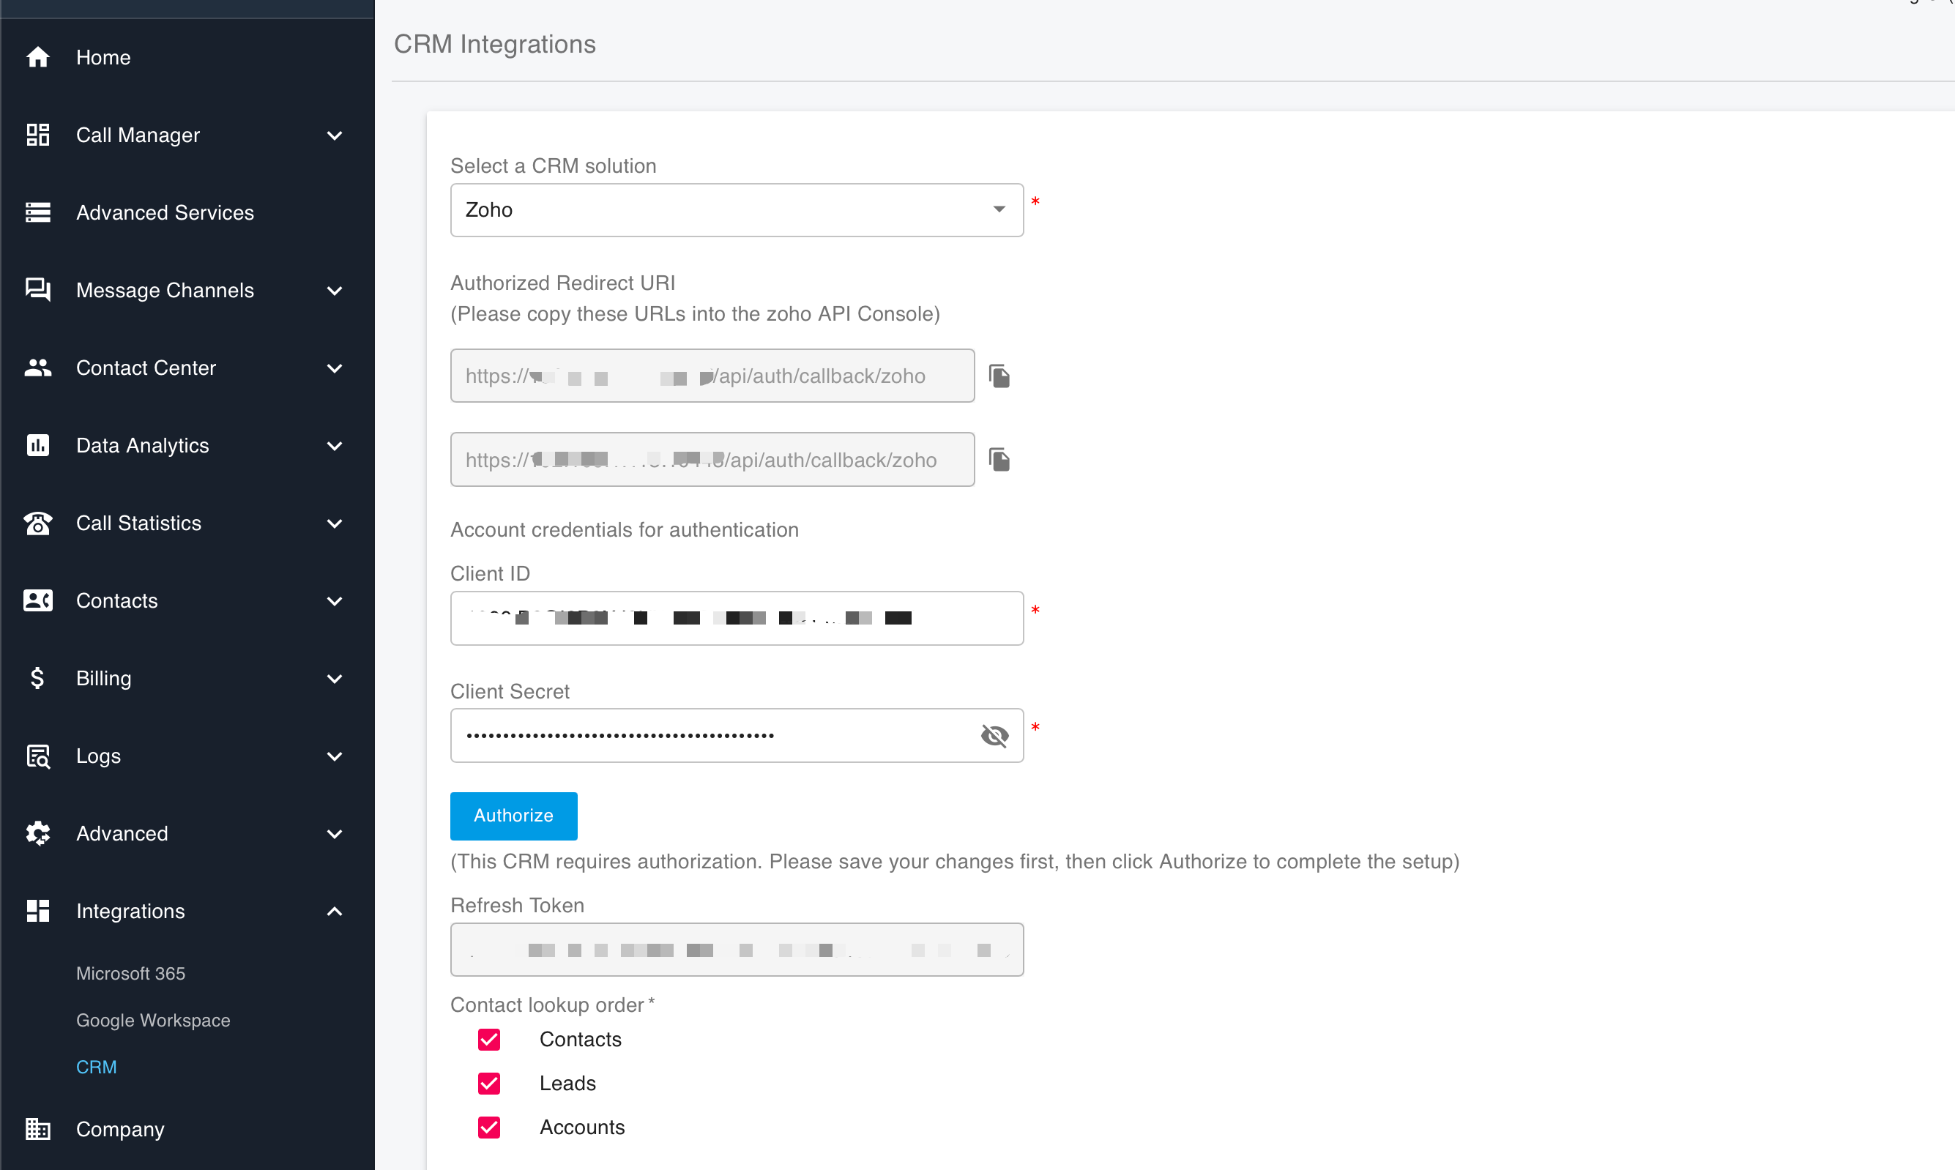Image resolution: width=1955 pixels, height=1170 pixels.
Task: Click into the Client ID field
Action: [737, 618]
